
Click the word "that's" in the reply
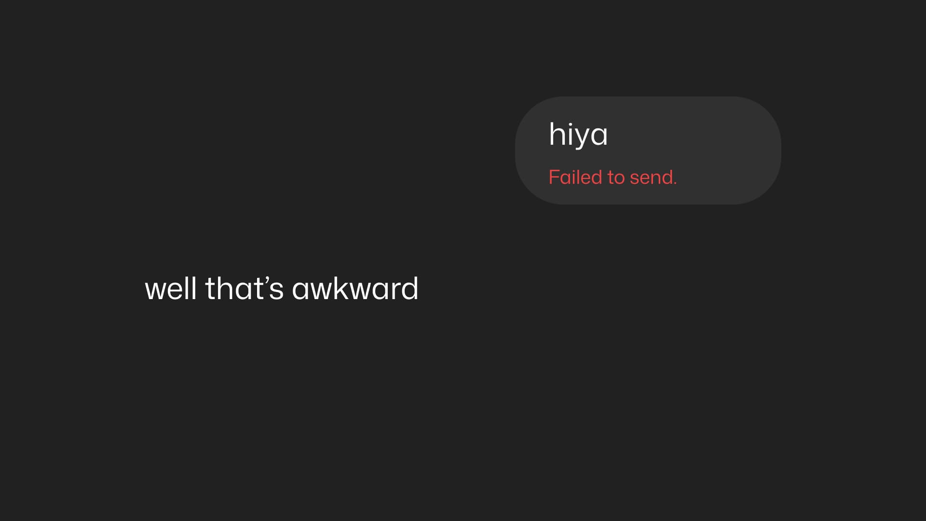point(244,289)
